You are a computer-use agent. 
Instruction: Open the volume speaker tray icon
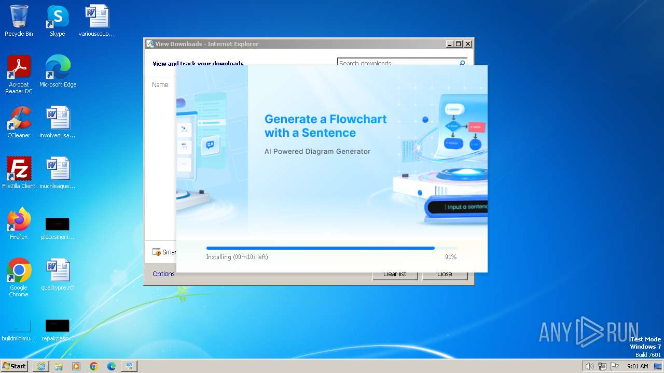point(589,366)
